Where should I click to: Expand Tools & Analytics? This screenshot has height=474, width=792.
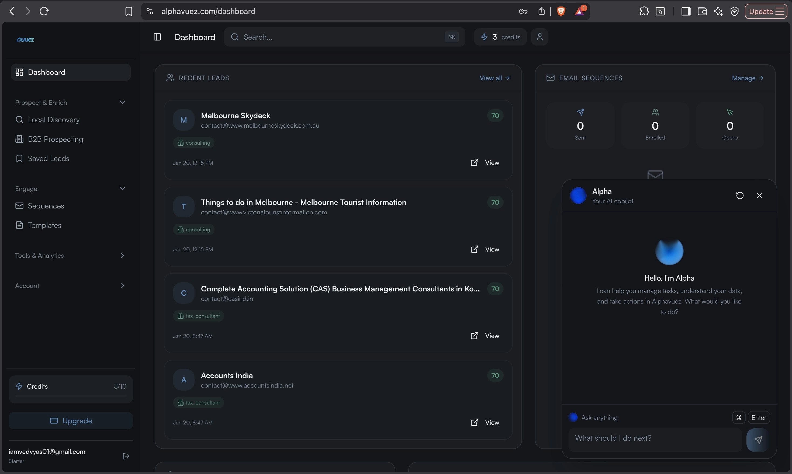[122, 255]
